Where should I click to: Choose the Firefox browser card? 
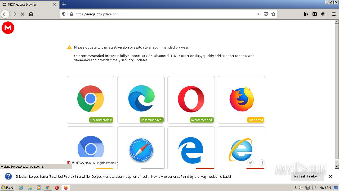[242, 100]
